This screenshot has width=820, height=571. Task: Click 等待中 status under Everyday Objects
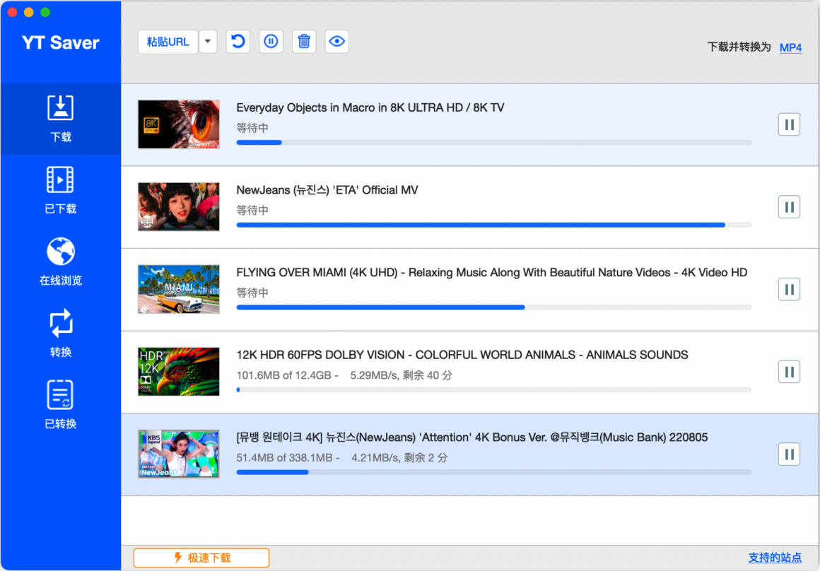(x=252, y=128)
